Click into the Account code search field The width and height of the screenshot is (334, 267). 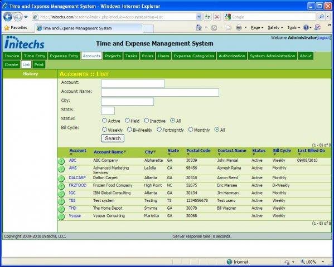pos(133,83)
